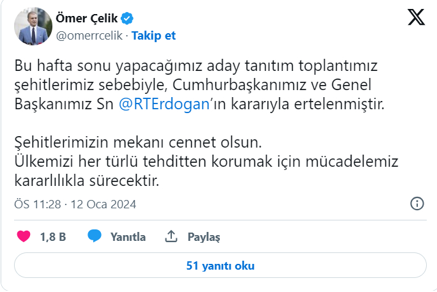Image resolution: width=437 pixels, height=292 pixels.
Task: Click the share arrow icon
Action: pyautogui.click(x=171, y=236)
